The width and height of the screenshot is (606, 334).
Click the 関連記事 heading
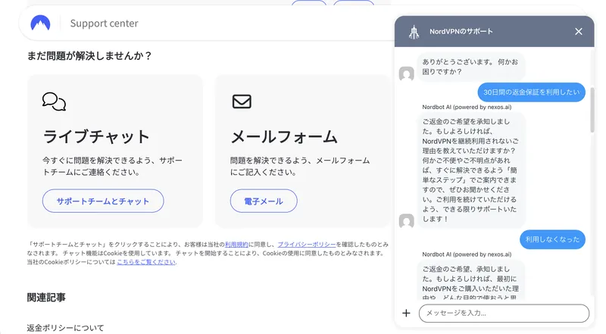(46, 298)
